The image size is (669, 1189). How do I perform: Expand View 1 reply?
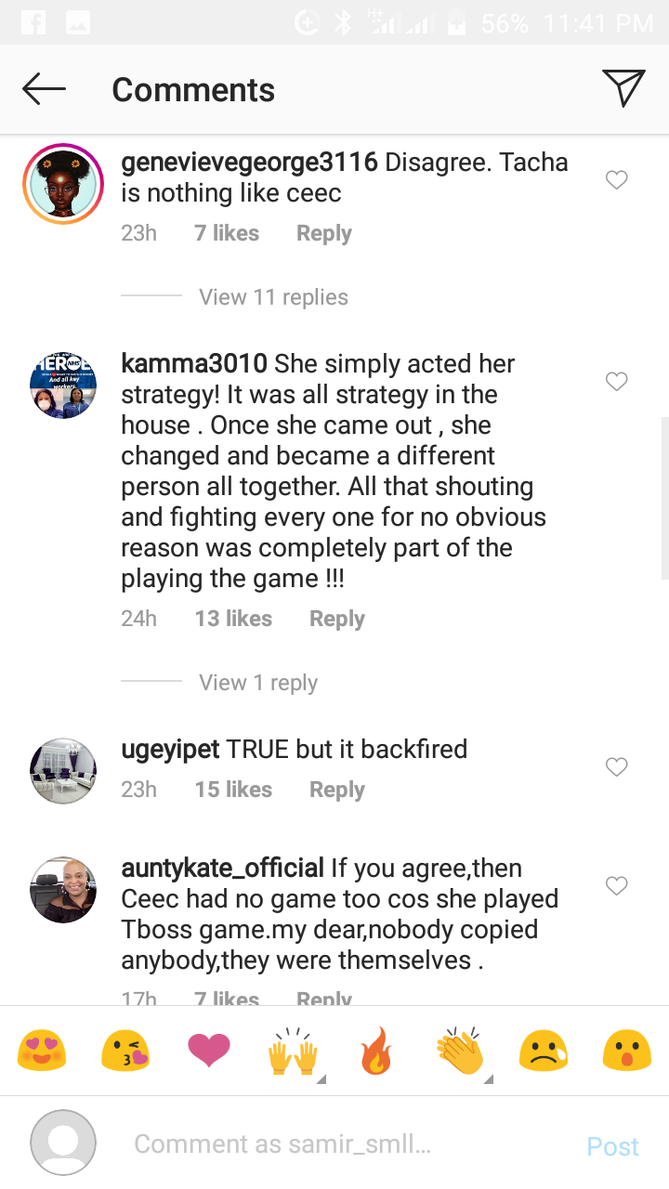(258, 683)
